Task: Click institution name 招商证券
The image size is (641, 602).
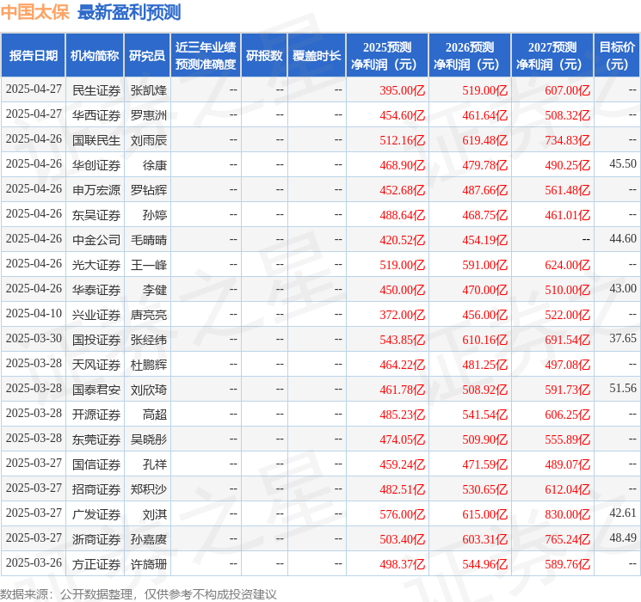Action: [x=96, y=489]
